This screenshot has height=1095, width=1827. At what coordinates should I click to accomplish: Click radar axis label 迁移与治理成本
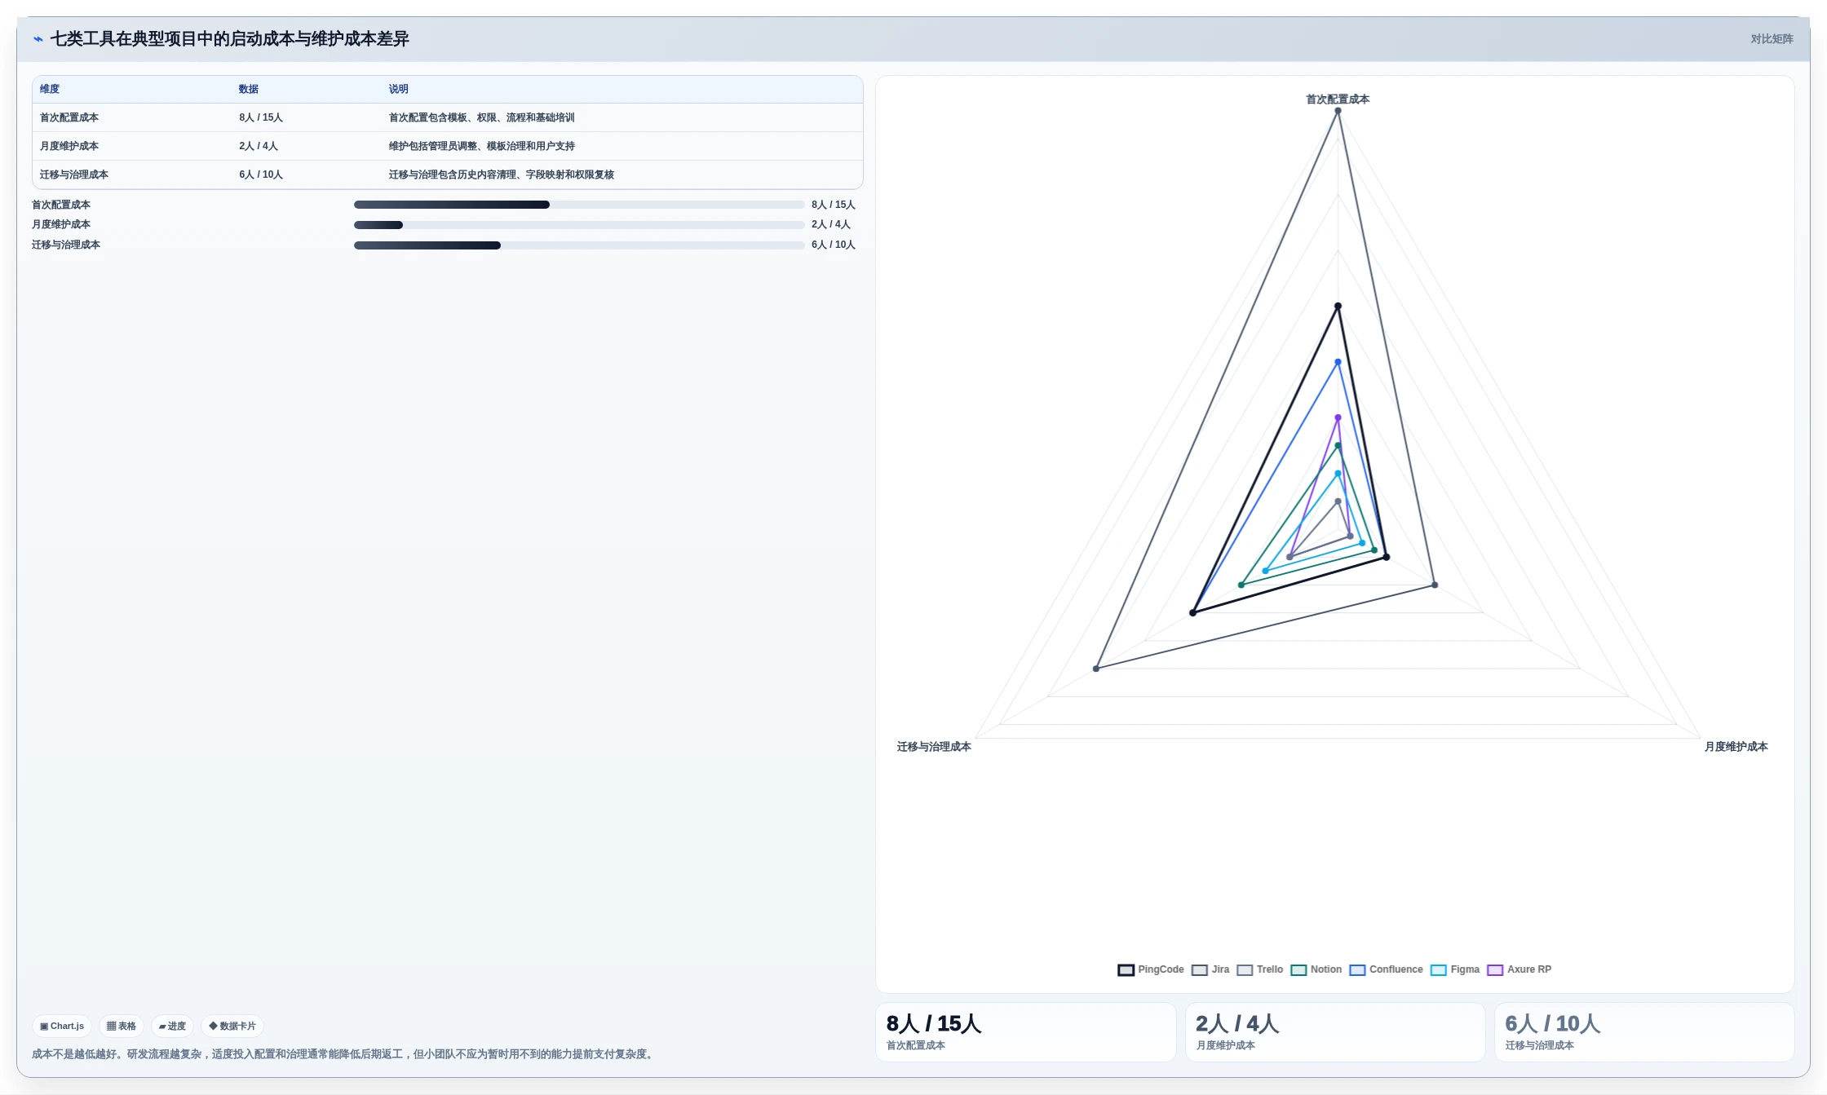point(934,747)
